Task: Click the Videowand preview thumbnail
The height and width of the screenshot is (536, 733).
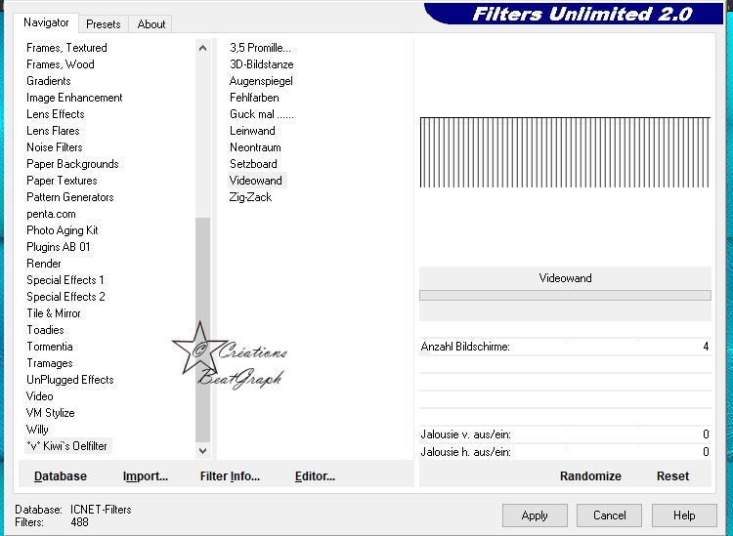Action: pos(565,152)
